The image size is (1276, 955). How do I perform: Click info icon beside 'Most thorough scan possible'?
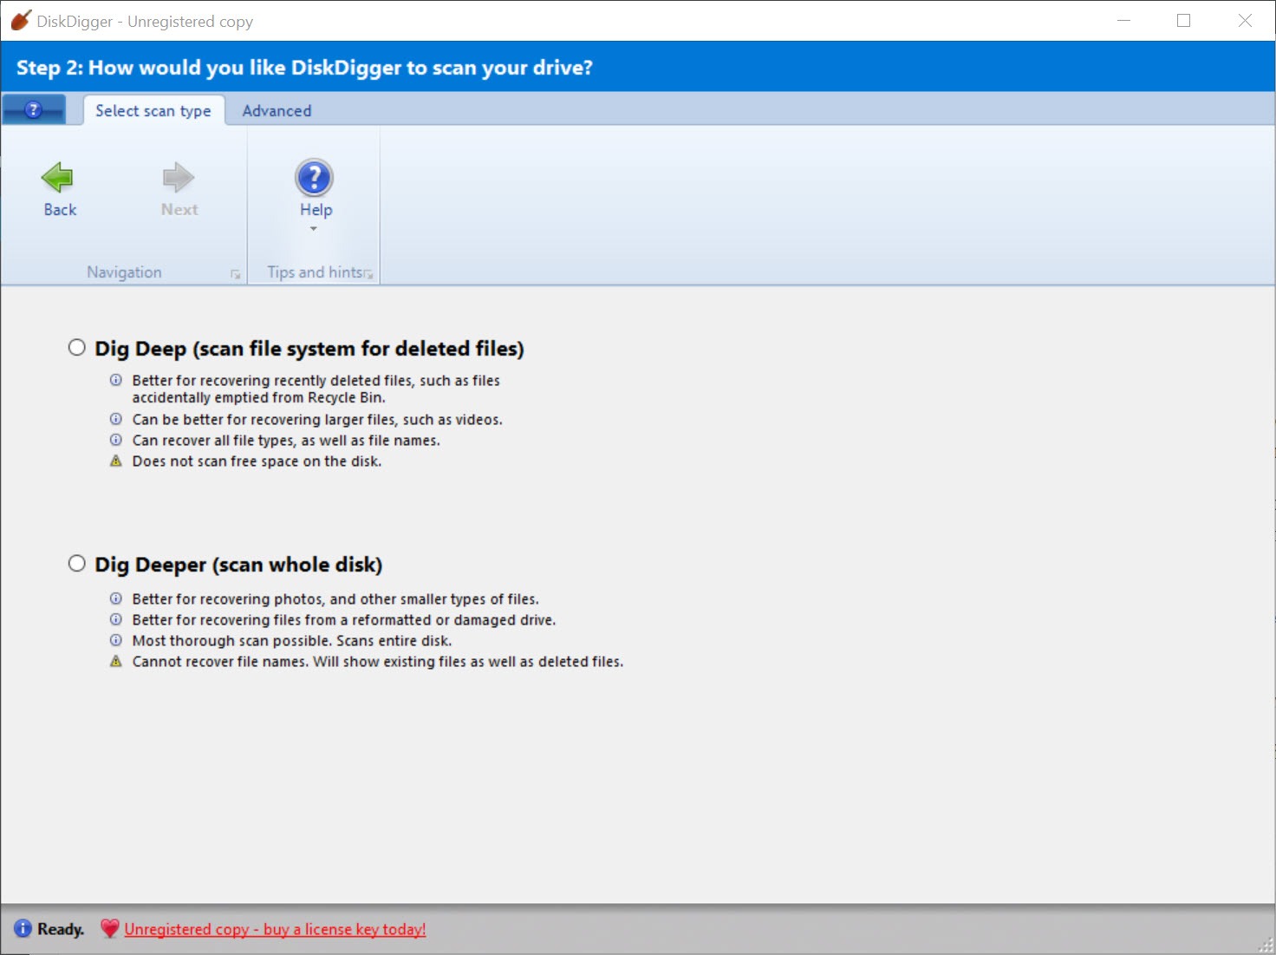(x=116, y=640)
